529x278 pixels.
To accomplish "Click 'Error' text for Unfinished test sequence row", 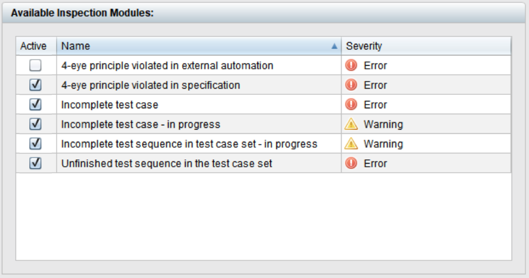I will click(375, 164).
